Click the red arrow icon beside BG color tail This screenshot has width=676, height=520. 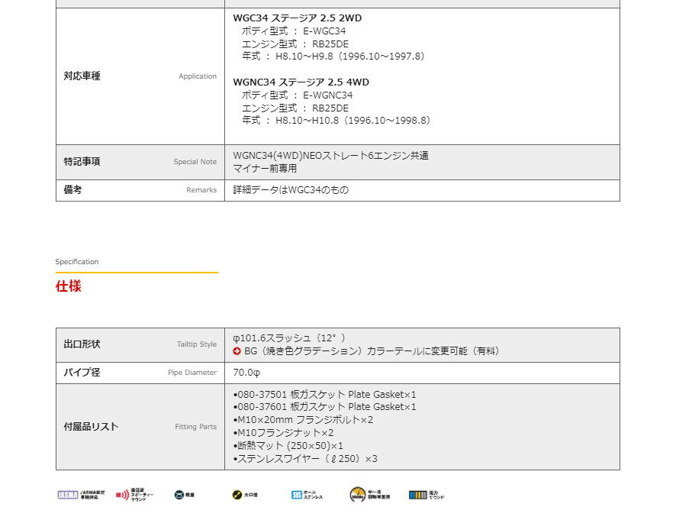(237, 351)
